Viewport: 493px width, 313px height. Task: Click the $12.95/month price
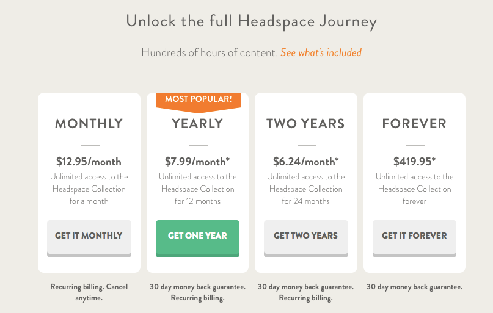point(89,162)
